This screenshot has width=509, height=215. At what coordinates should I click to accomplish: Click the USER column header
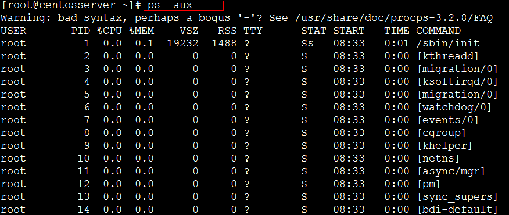pos(13,31)
